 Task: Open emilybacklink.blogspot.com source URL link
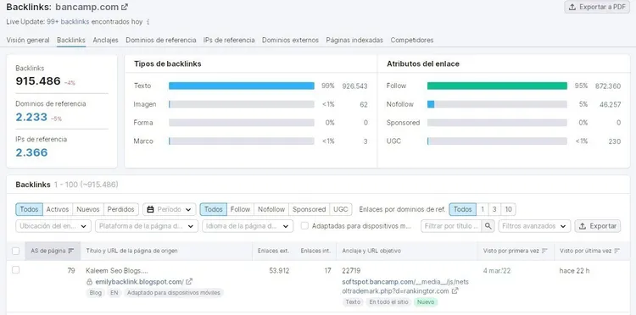pos(140,282)
